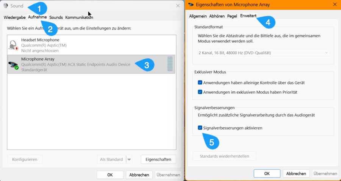Click the Microphone Array device icon
This screenshot has width=341, height=181.
(13, 64)
